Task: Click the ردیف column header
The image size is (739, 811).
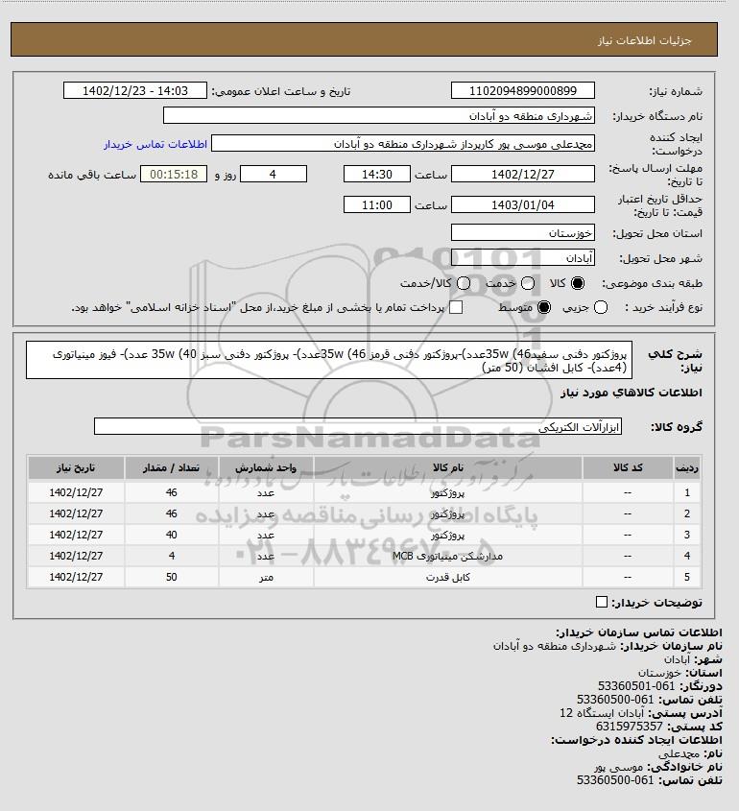Action: pos(687,467)
